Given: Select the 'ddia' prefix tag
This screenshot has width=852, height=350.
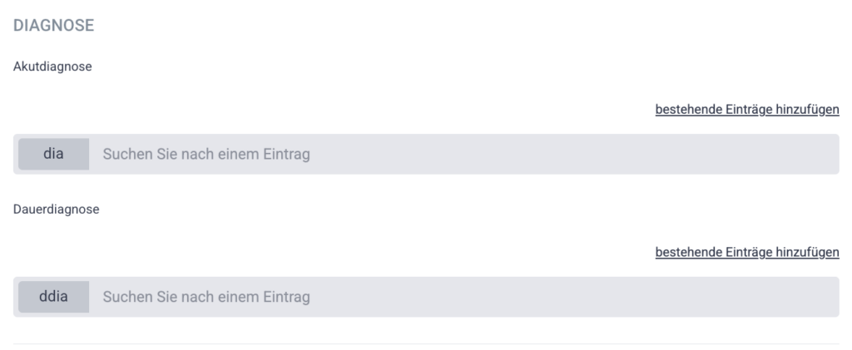Looking at the screenshot, I should pos(53,297).
